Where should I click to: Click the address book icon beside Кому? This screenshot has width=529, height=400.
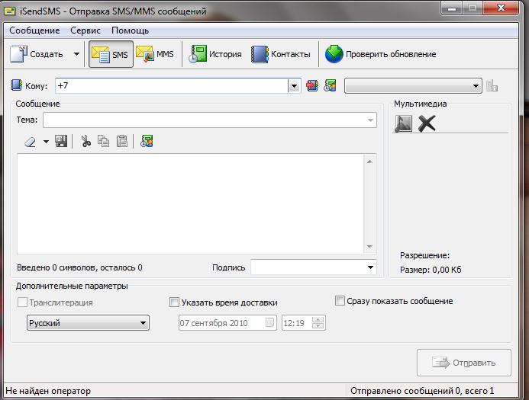(x=17, y=85)
